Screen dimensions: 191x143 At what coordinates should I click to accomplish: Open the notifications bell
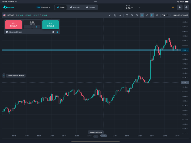(x=180, y=7)
